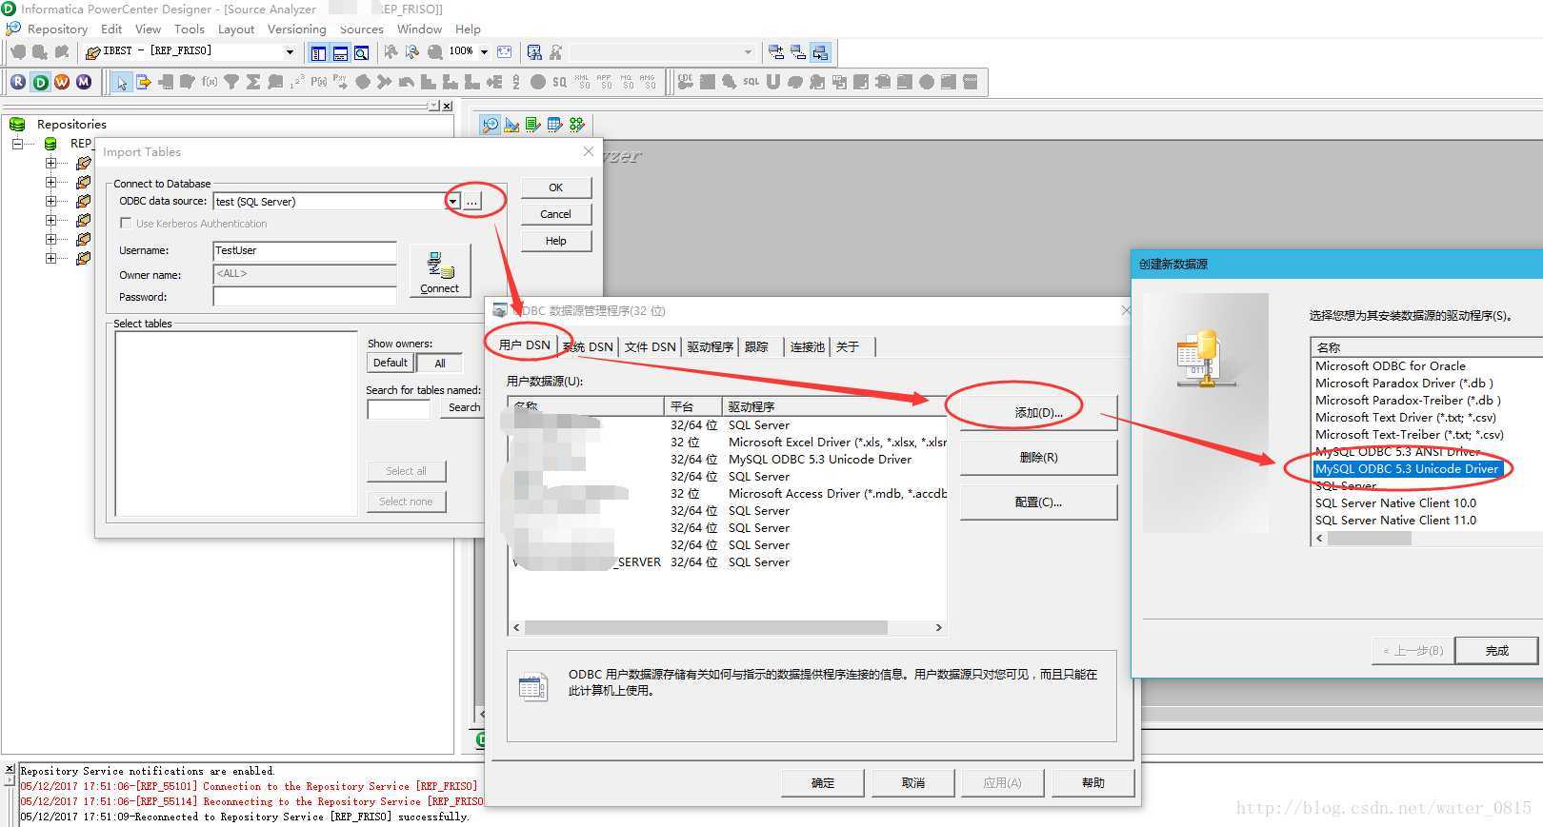Click the first icon right of the workspace toolbar dropdown
This screenshot has width=1543, height=827.
(776, 52)
